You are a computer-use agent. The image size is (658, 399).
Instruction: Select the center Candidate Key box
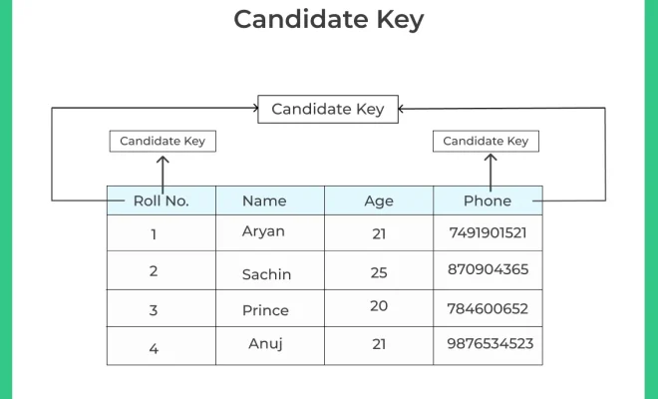click(328, 109)
